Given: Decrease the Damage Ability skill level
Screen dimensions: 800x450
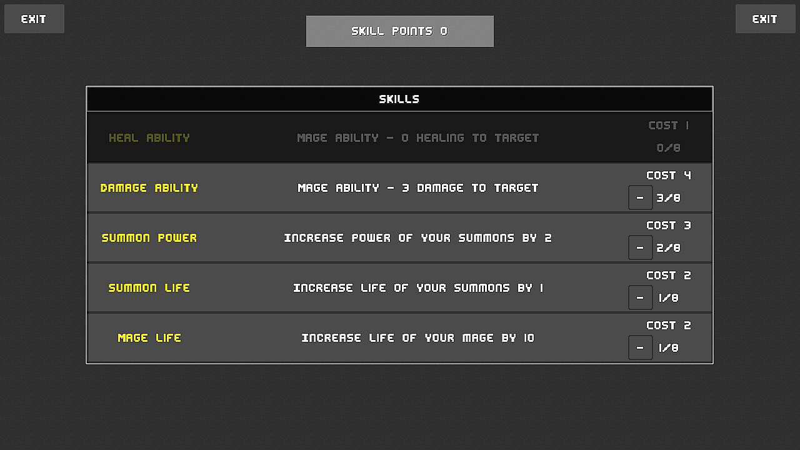Looking at the screenshot, I should click(640, 198).
